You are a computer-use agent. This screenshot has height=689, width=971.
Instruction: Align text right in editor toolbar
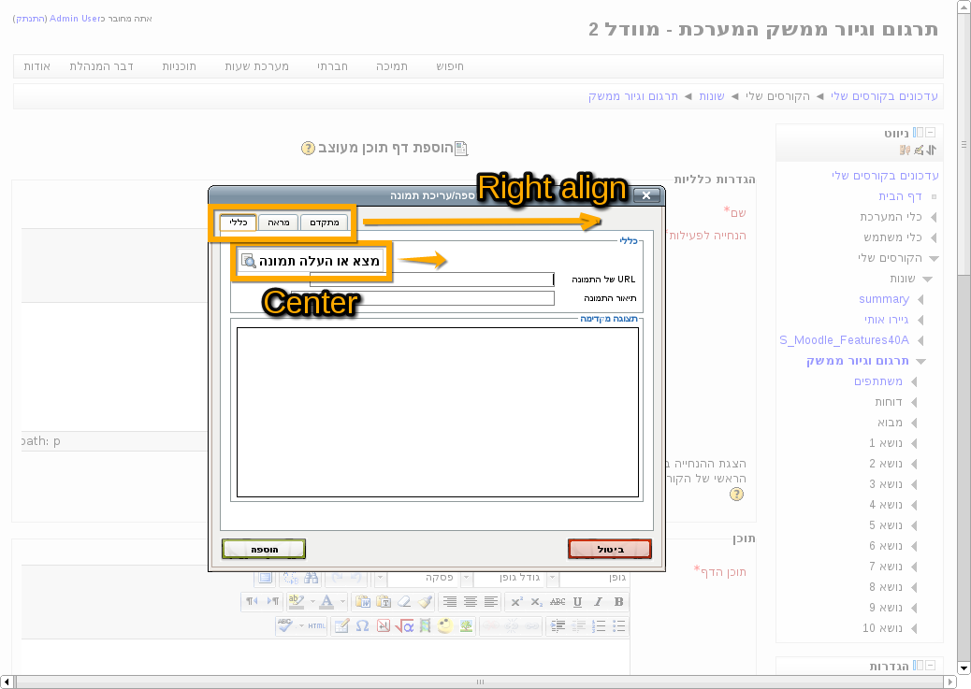click(450, 602)
